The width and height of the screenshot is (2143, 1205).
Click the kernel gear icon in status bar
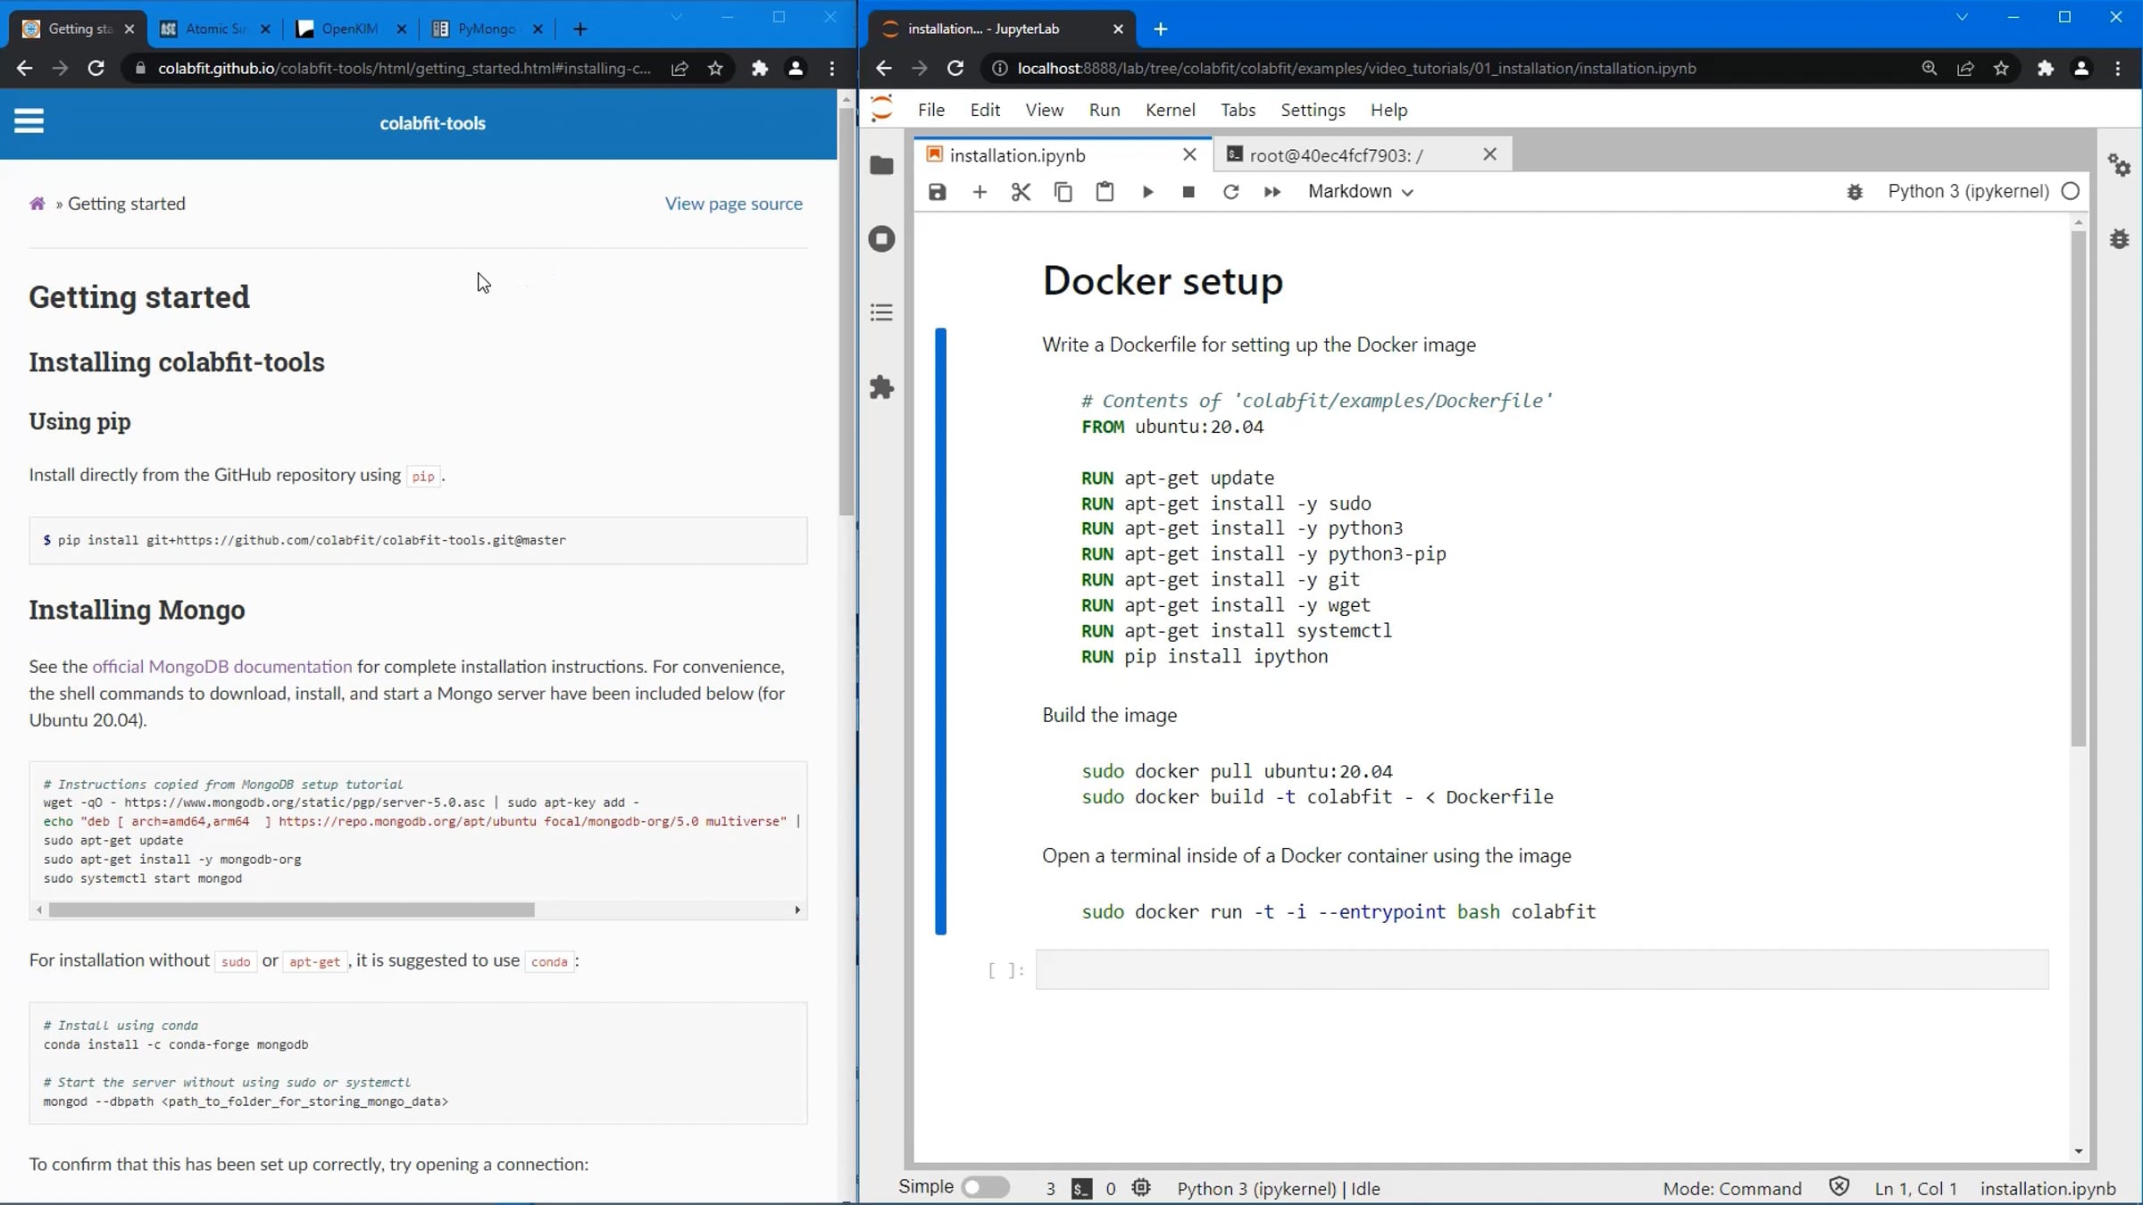[x=1140, y=1187]
